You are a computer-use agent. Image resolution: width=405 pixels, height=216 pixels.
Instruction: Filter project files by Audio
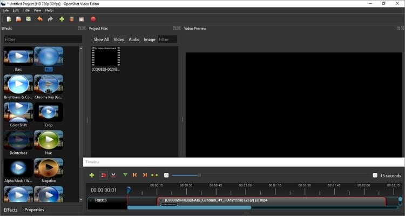[134, 39]
